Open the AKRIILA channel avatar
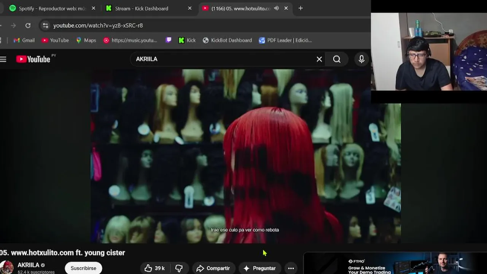Image resolution: width=487 pixels, height=274 pixels. point(6,268)
